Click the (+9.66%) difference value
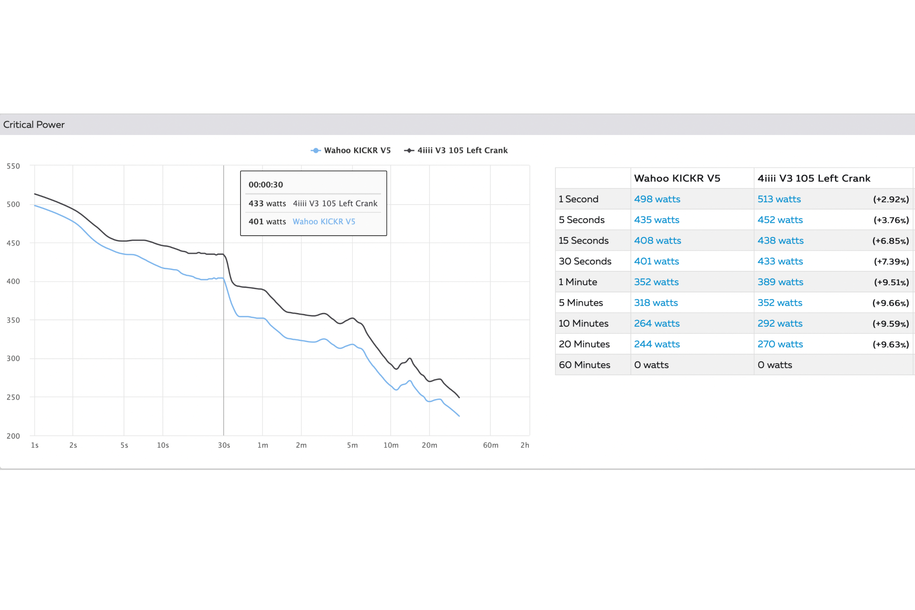915x610 pixels. pyautogui.click(x=890, y=303)
